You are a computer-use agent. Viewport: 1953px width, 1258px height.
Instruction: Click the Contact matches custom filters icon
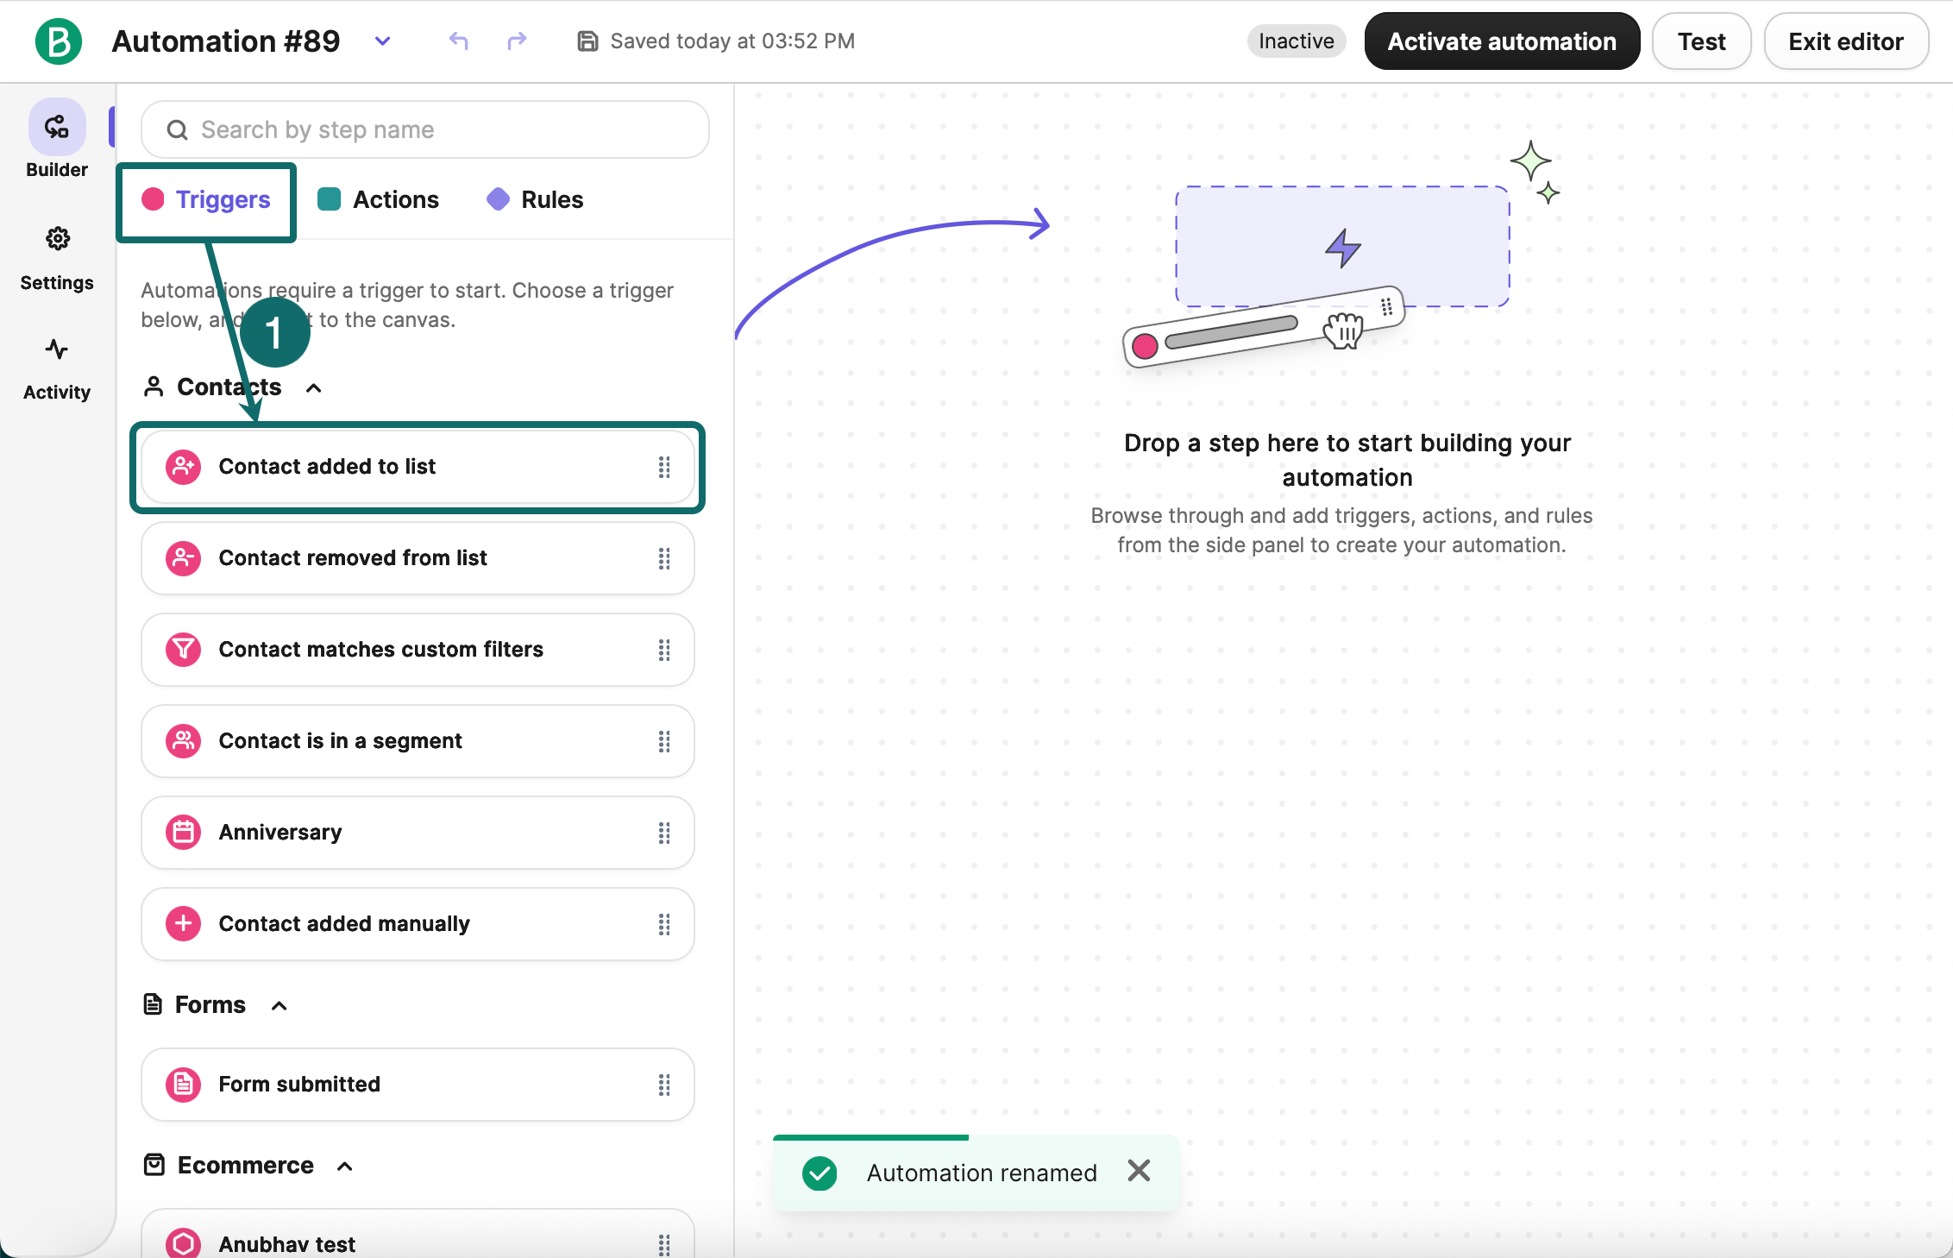click(x=183, y=650)
